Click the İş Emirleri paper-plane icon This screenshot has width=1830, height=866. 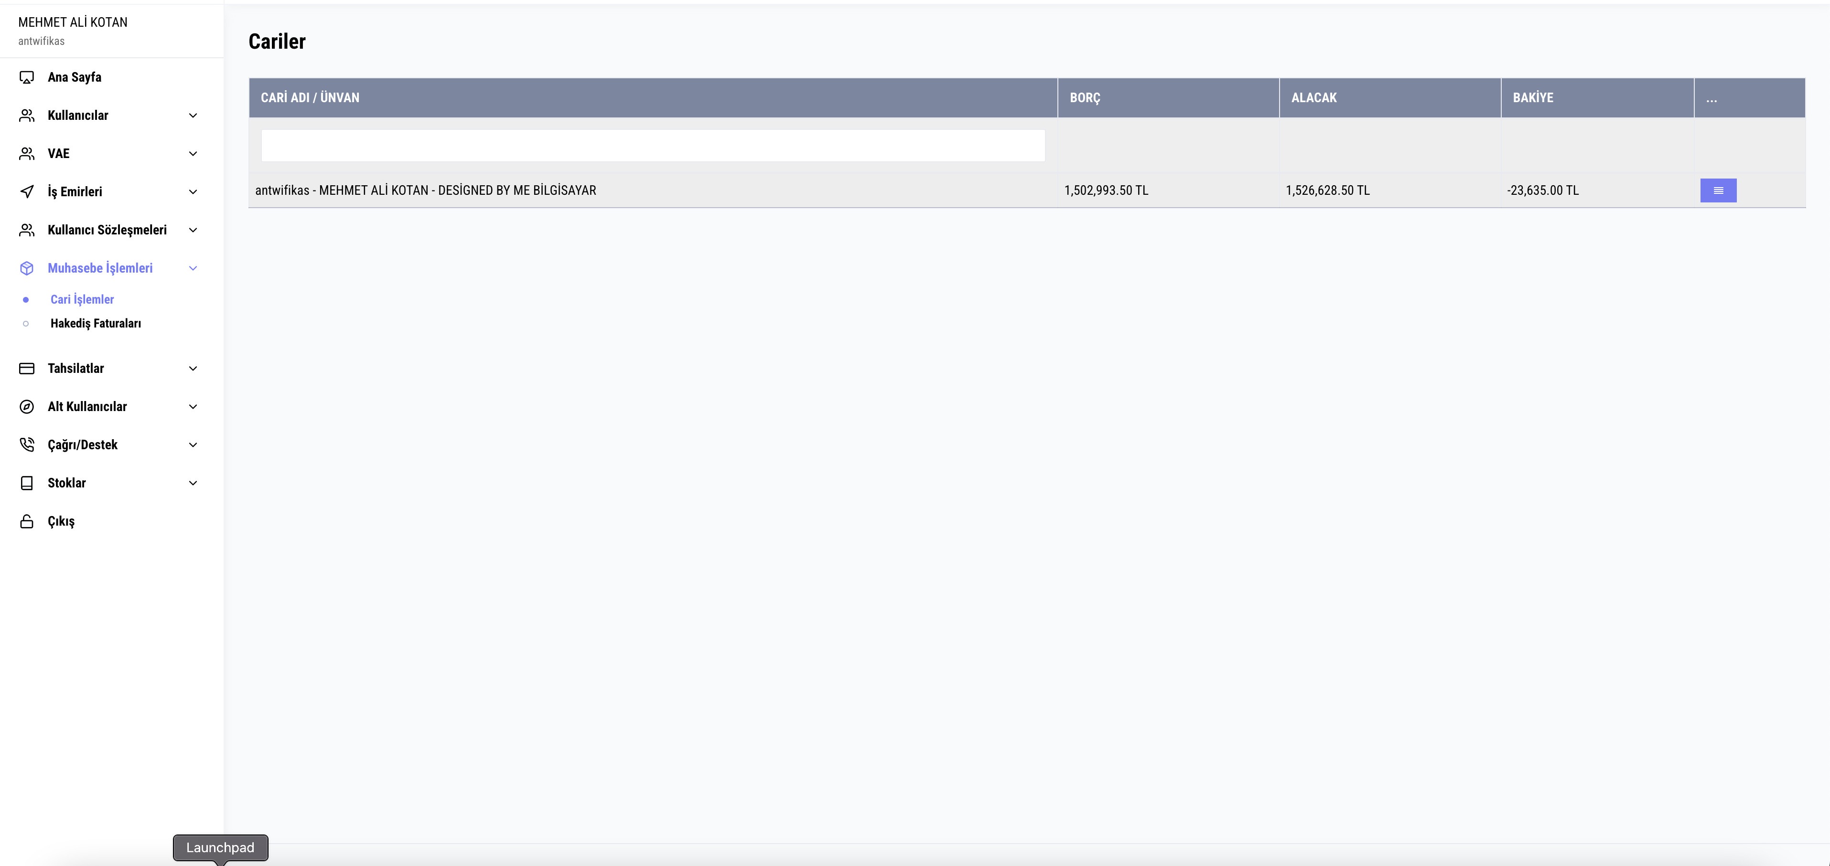pyautogui.click(x=26, y=191)
